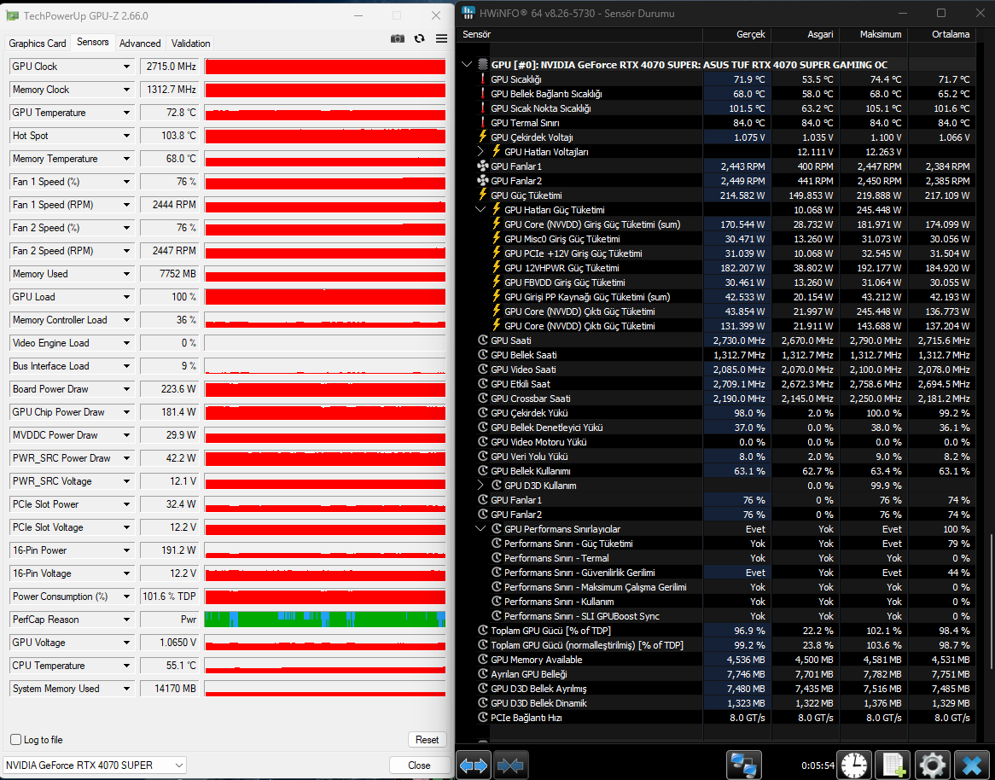Screen dimensions: 995x780
Task: Click GPU-Z refresh sensors icon
Action: coord(420,38)
